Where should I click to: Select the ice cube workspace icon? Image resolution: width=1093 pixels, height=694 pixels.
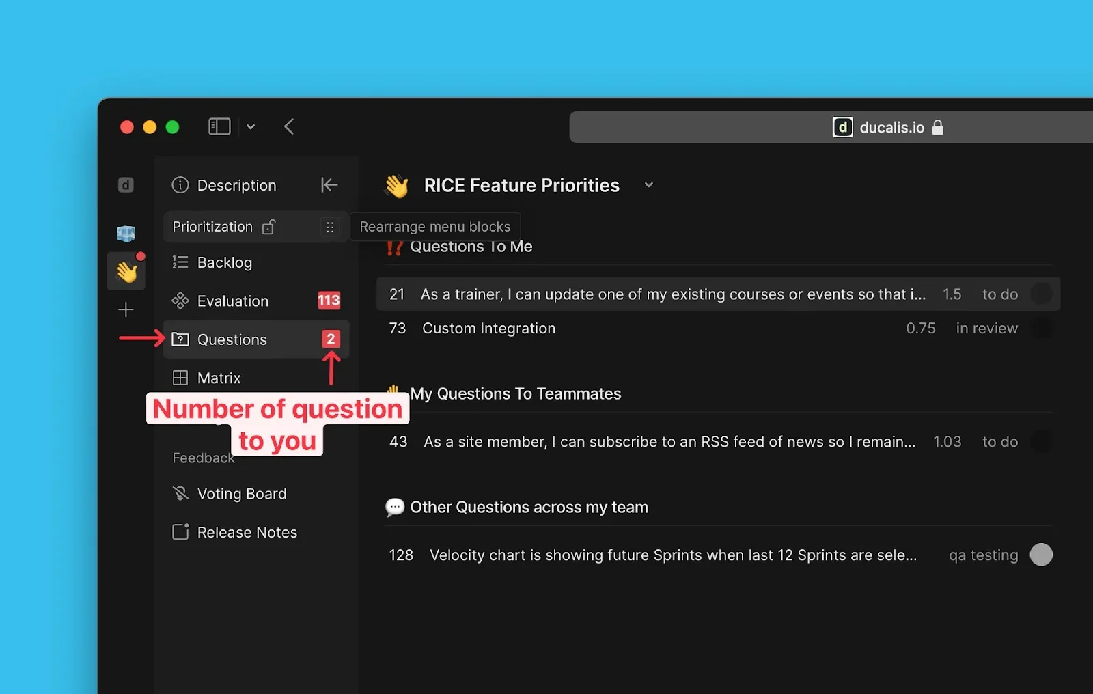click(x=126, y=234)
